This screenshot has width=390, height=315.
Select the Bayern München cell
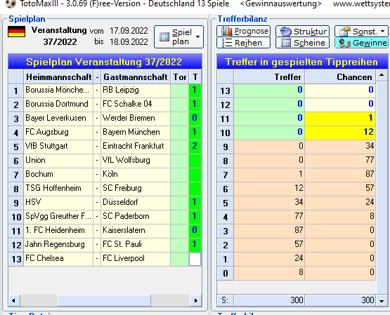click(136, 133)
